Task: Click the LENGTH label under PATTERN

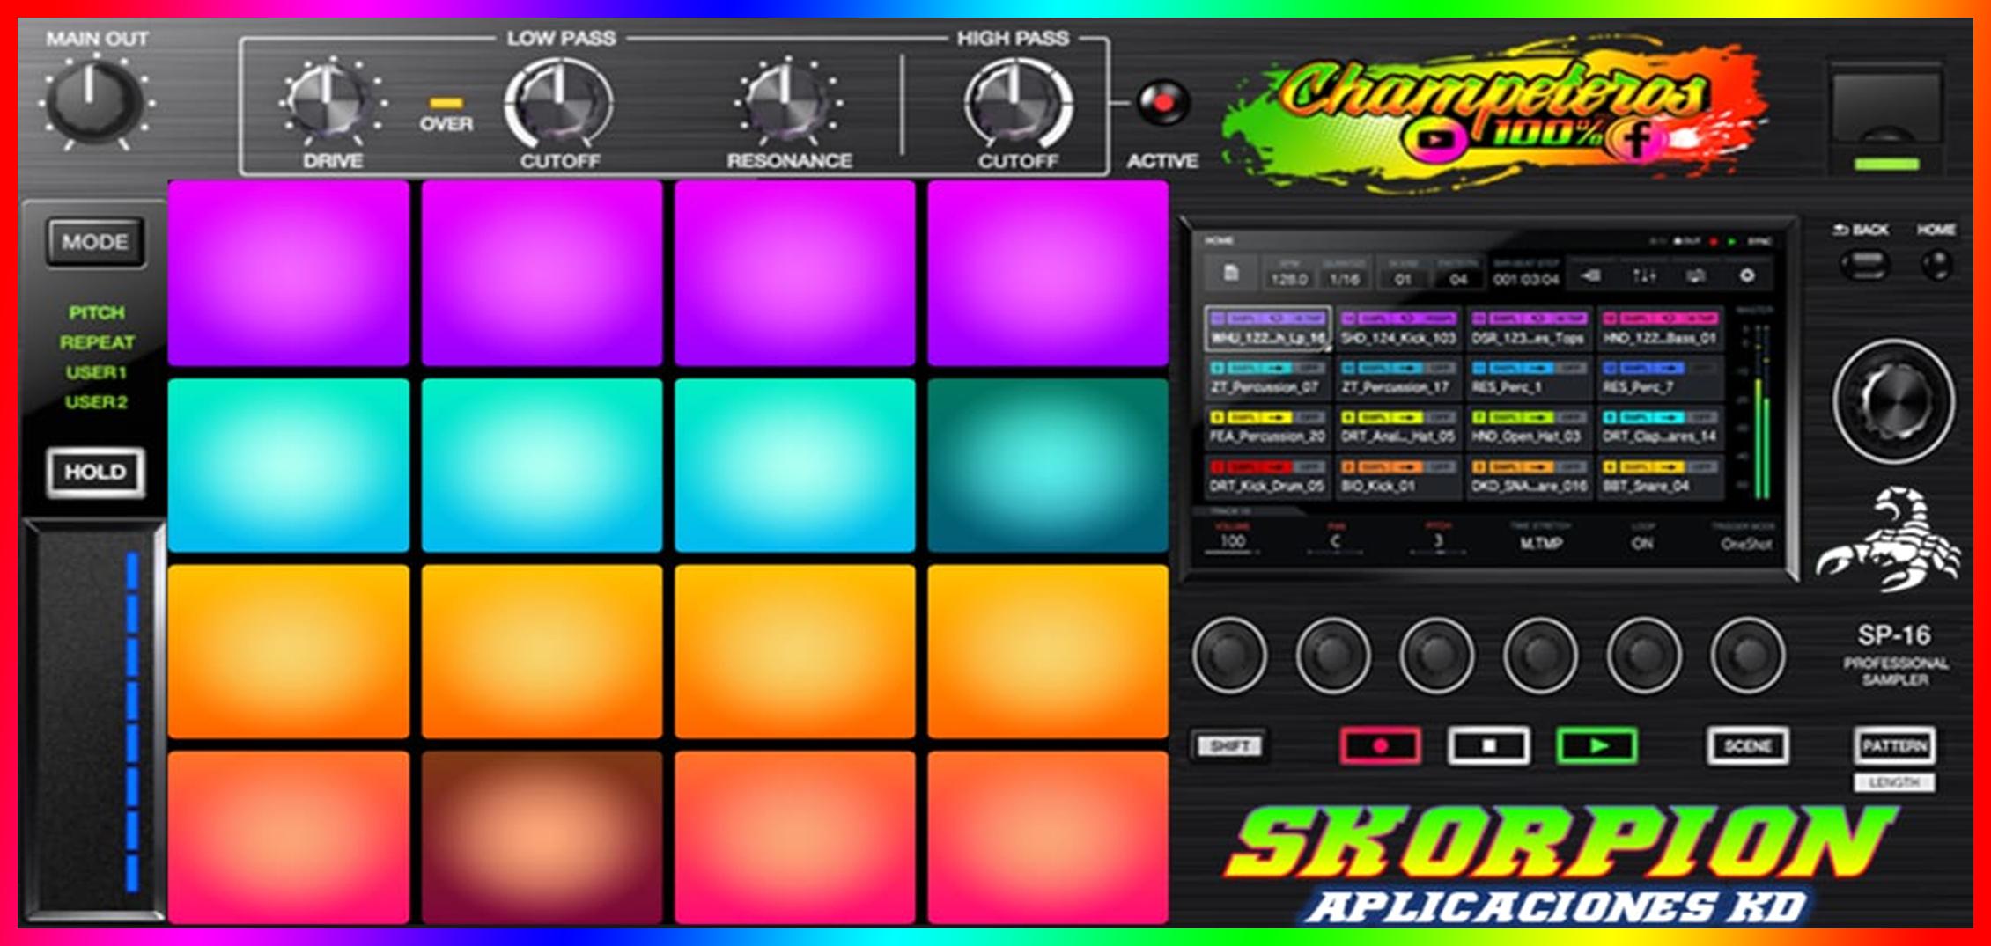Action: pyautogui.click(x=1894, y=782)
